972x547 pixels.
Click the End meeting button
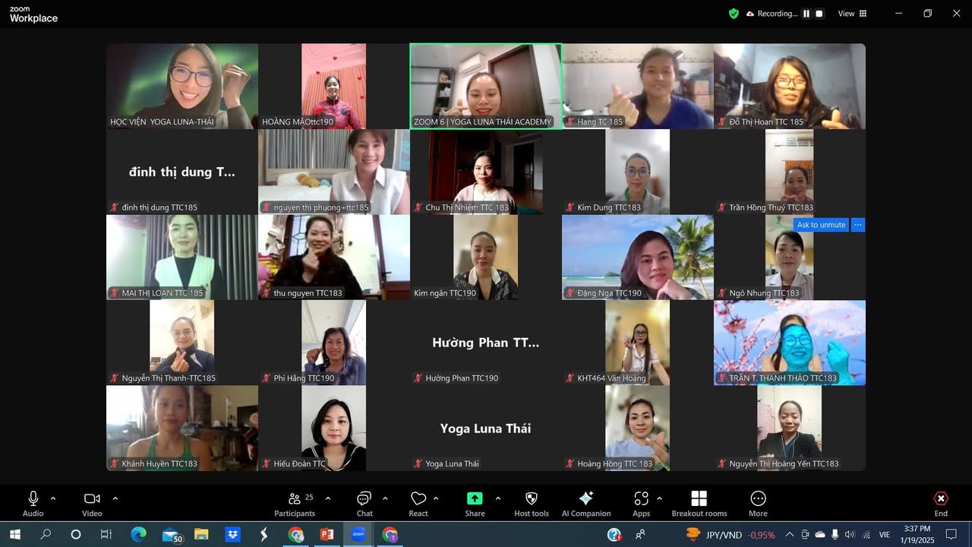[x=941, y=504]
